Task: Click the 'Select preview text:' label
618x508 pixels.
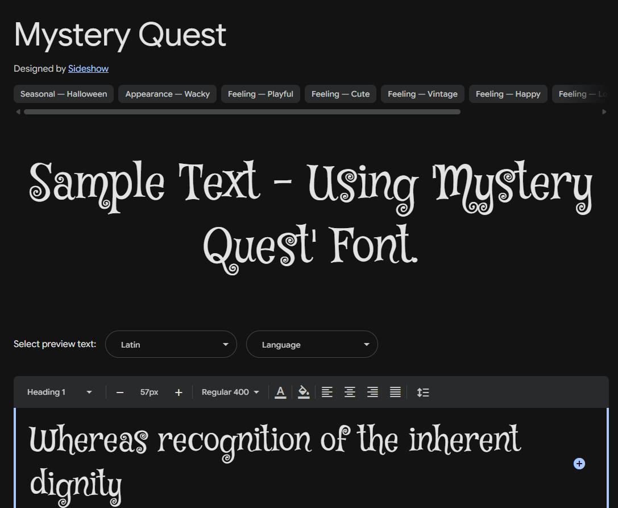Action: click(x=55, y=344)
